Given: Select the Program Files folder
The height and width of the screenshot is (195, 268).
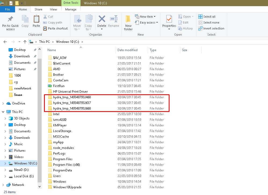Looking at the screenshot, I should [63, 159].
